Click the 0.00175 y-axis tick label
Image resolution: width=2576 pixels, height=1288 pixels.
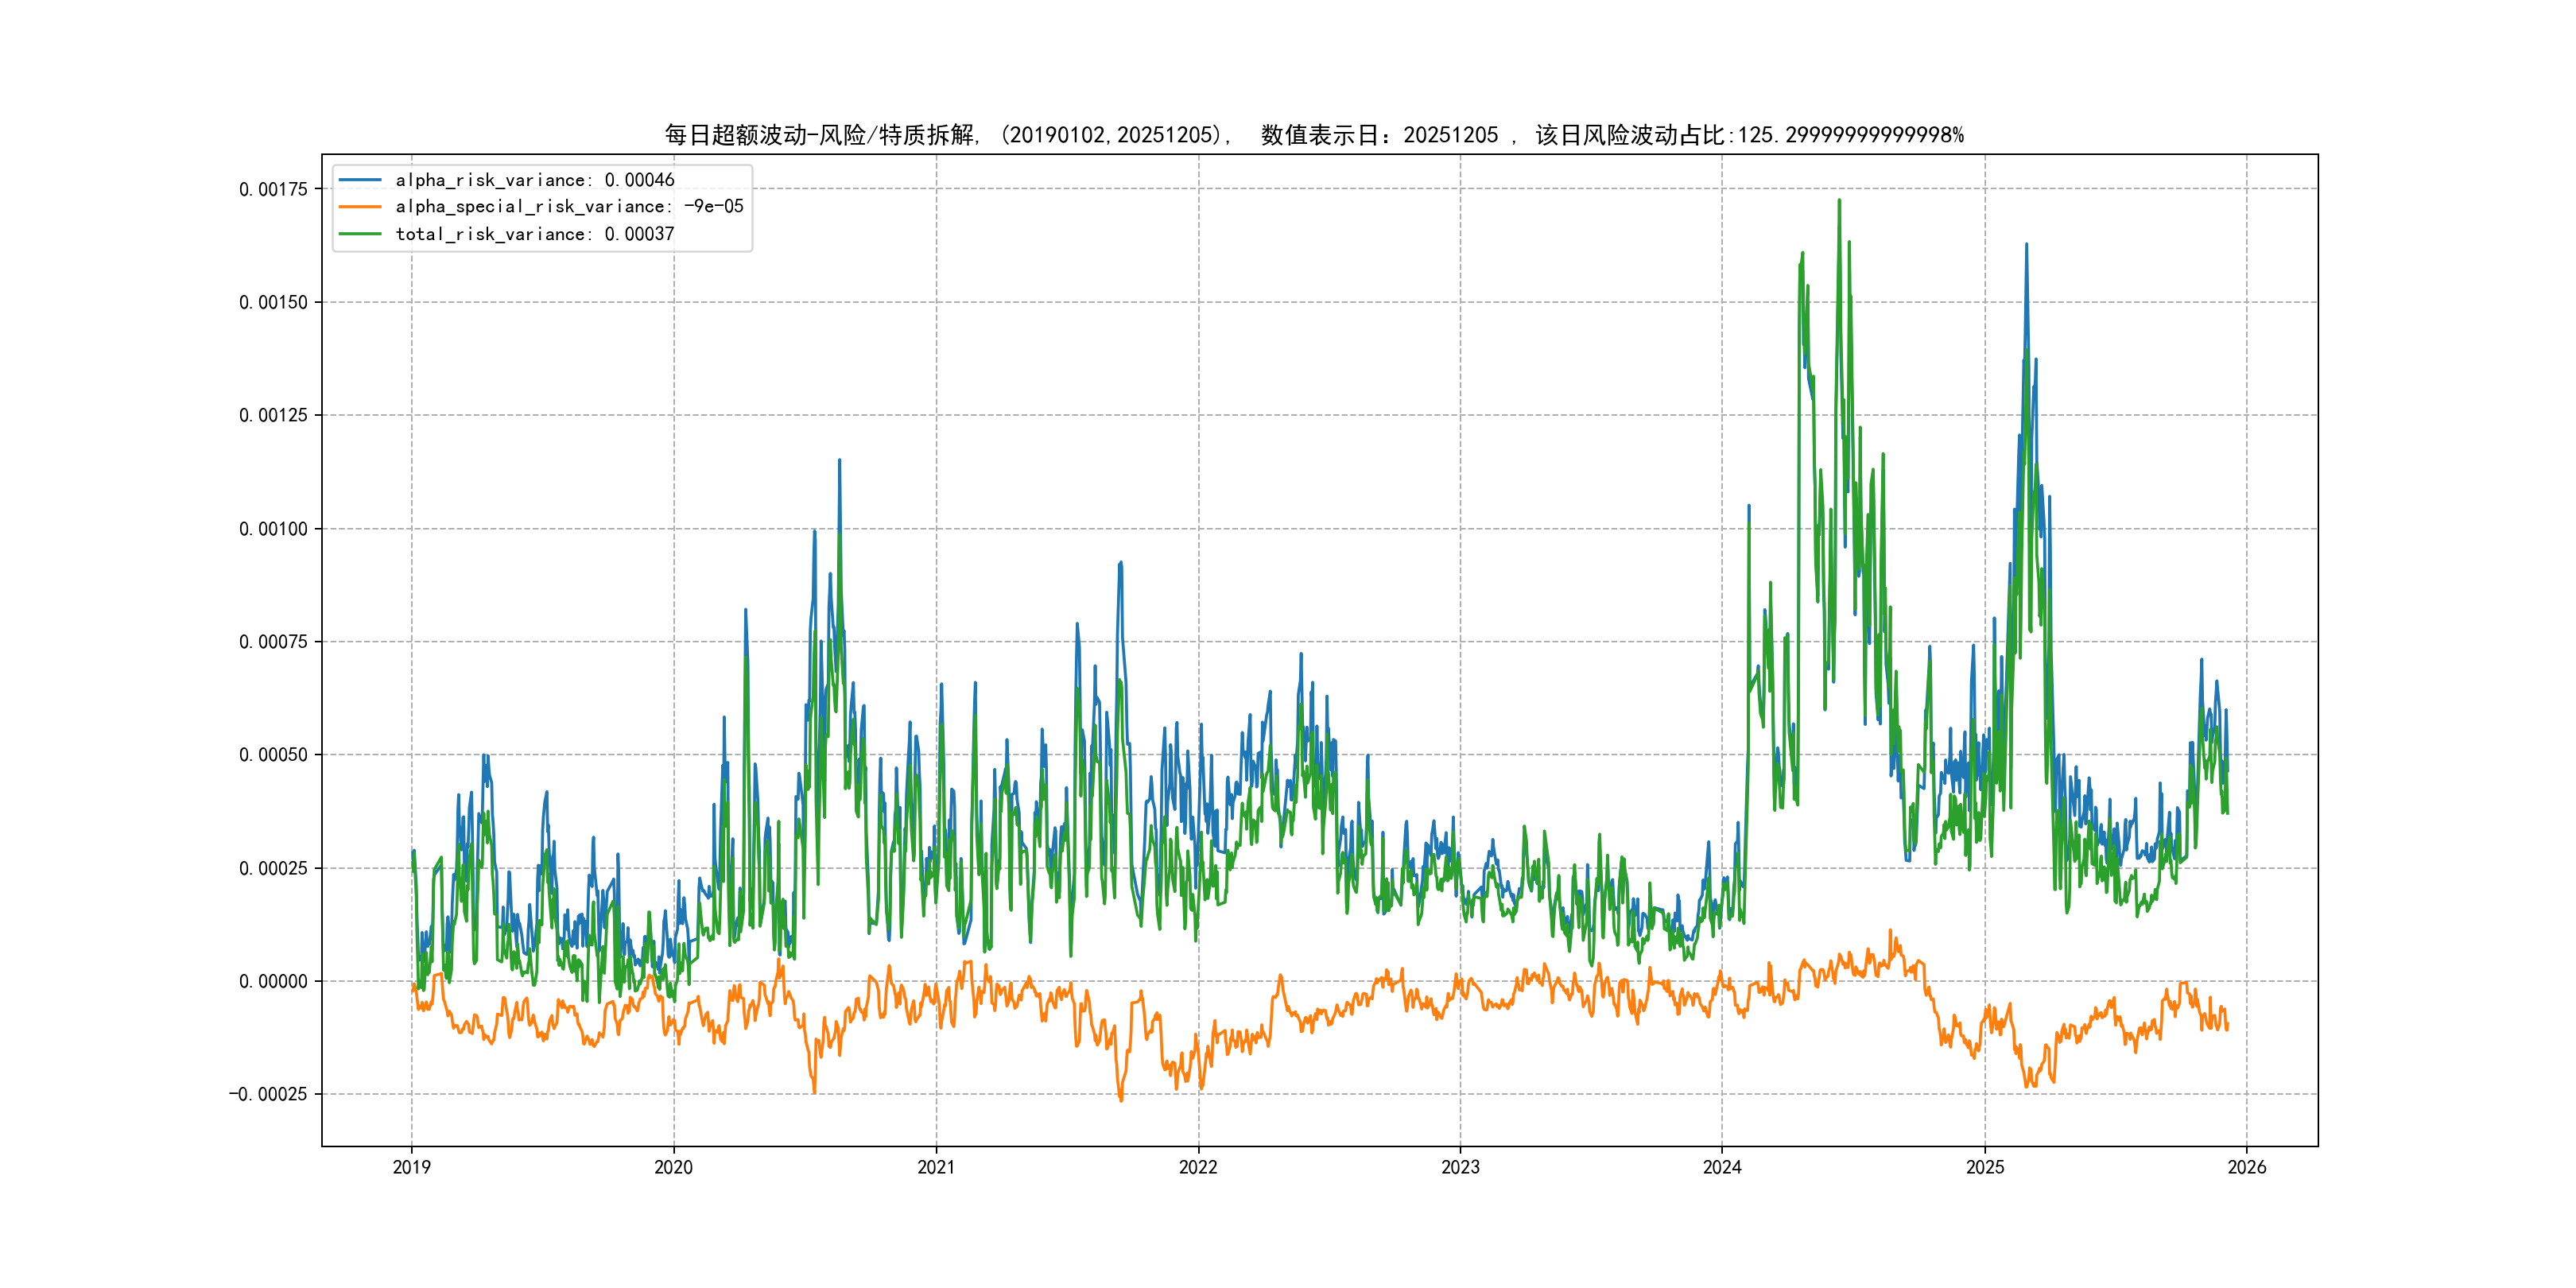[x=273, y=189]
